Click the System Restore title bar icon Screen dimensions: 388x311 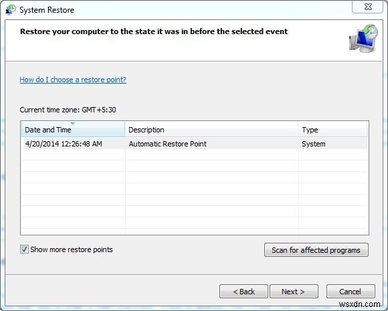11,10
